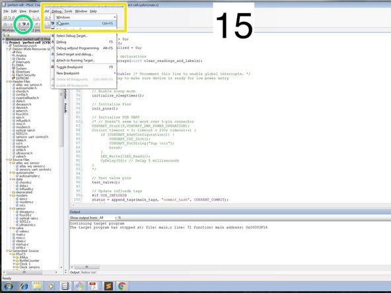
Task: Open the File menu
Action: [6, 11]
